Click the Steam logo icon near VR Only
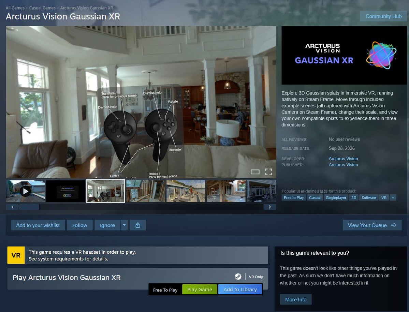The image size is (409, 312). point(238,277)
